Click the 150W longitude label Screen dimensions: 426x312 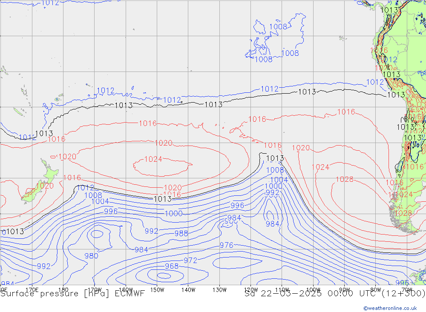click(x=157, y=290)
